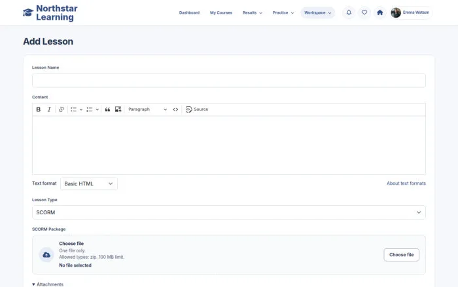Collapse the Attachments section

tap(48, 284)
